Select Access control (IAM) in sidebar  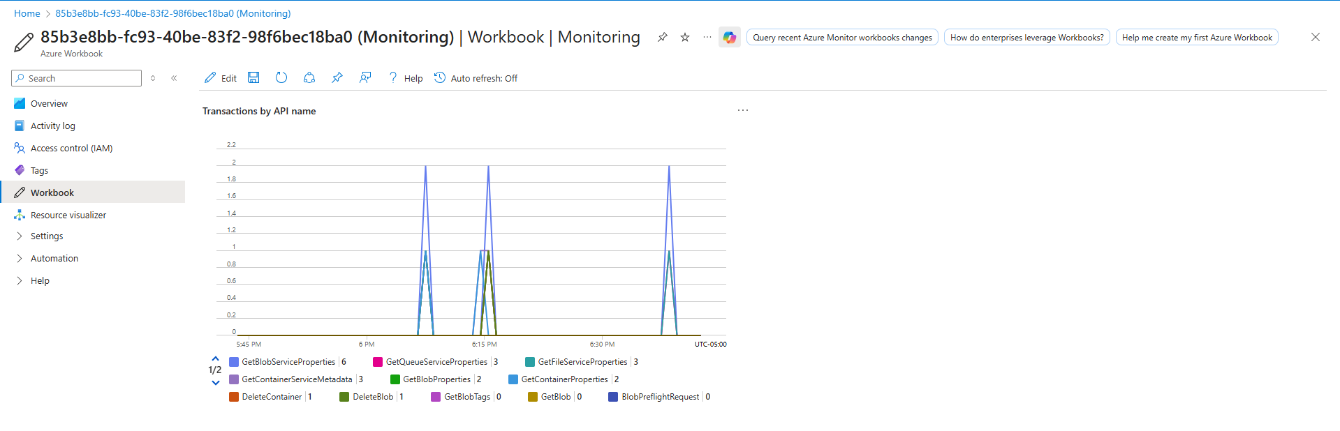click(71, 149)
